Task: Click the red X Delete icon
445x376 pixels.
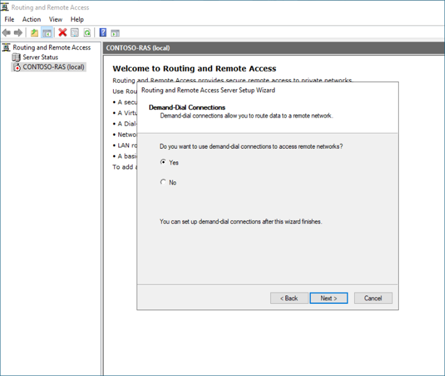Action: [62, 33]
